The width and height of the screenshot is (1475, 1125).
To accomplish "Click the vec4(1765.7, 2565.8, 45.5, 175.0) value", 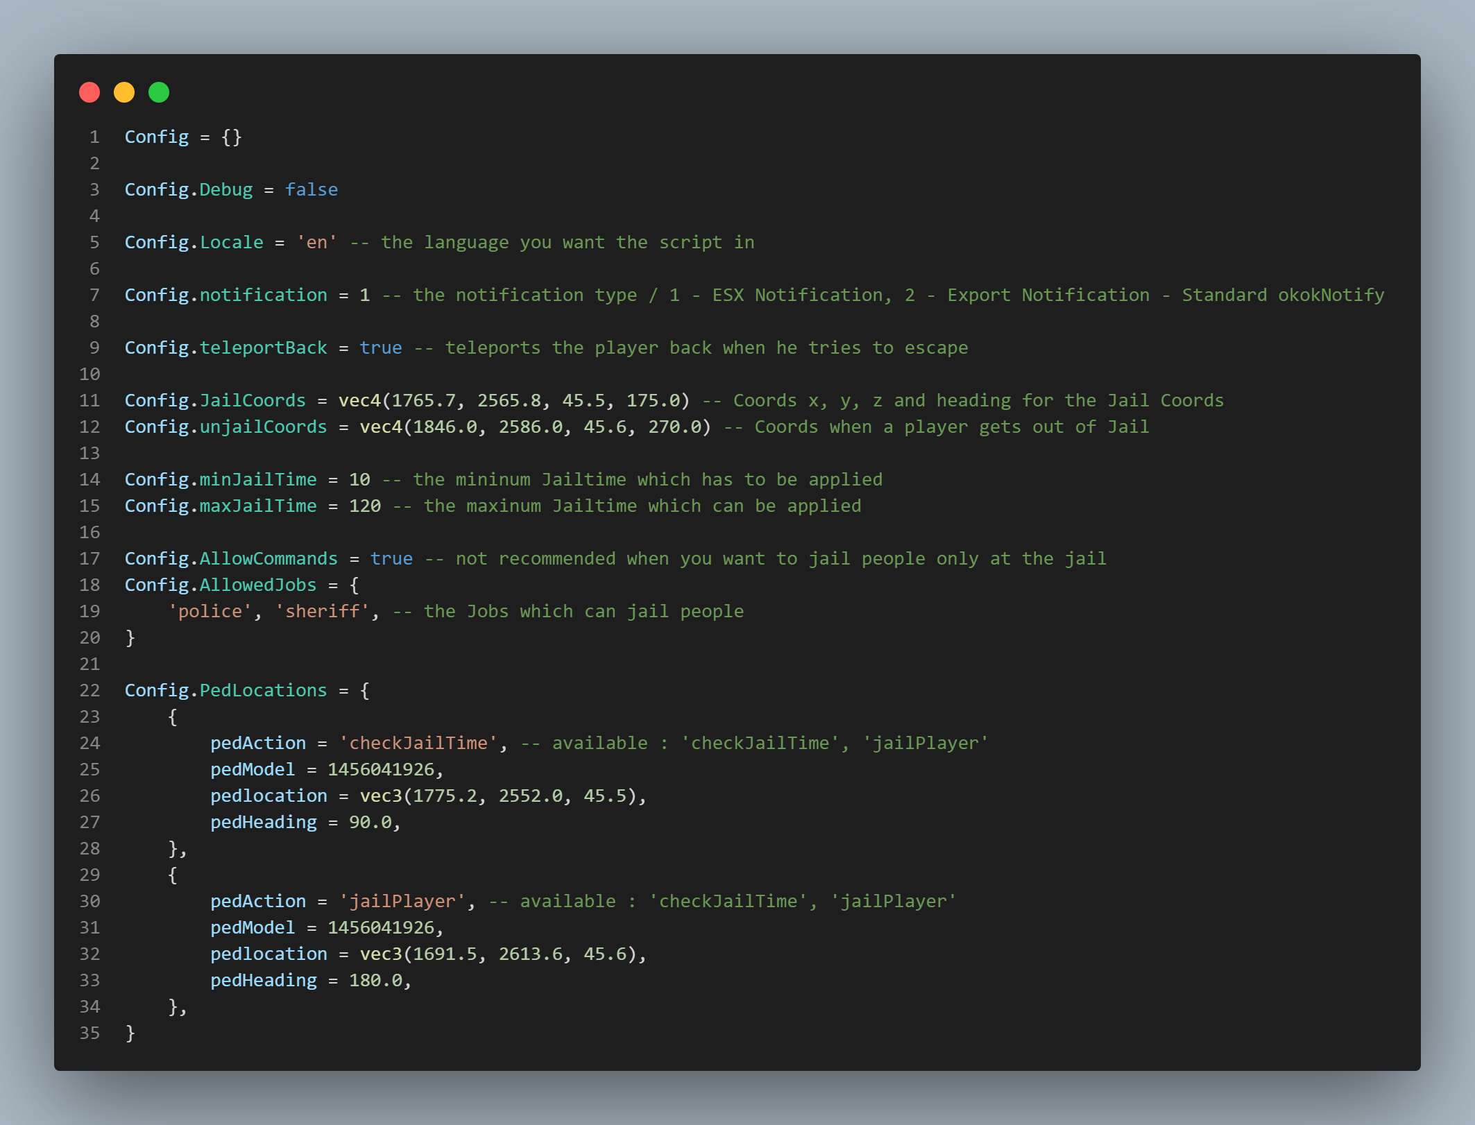I will pyautogui.click(x=514, y=401).
